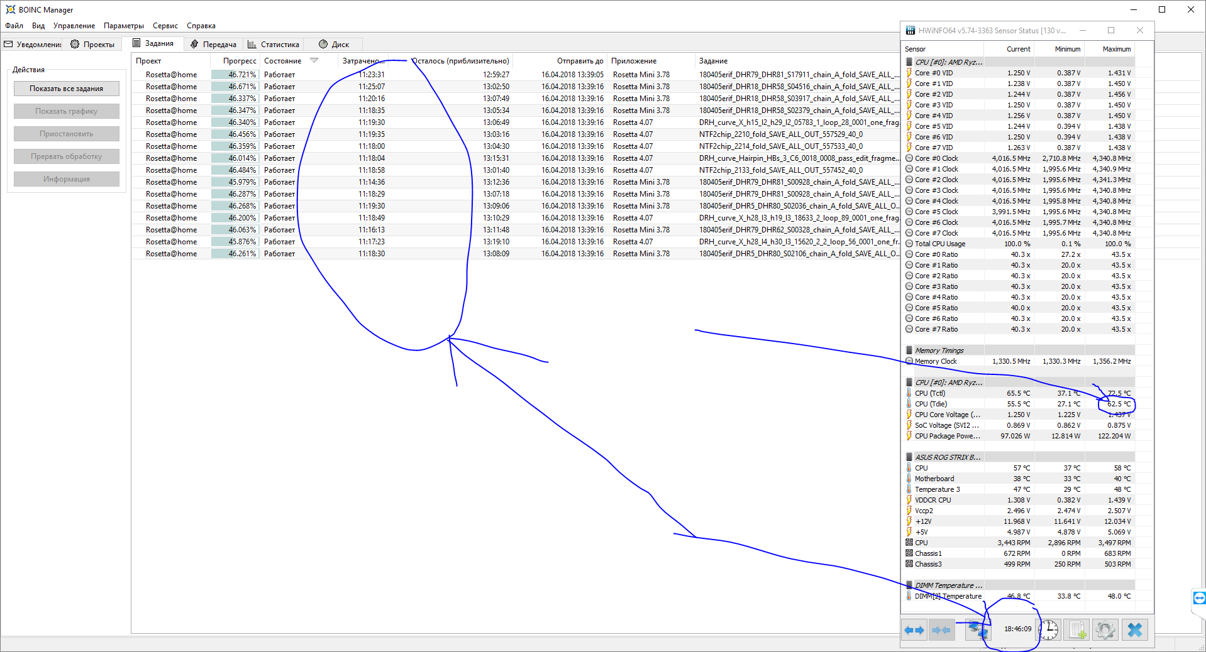Screen dimensions: 1206x652
Task: Open the Сервис menu
Action: coord(165,26)
